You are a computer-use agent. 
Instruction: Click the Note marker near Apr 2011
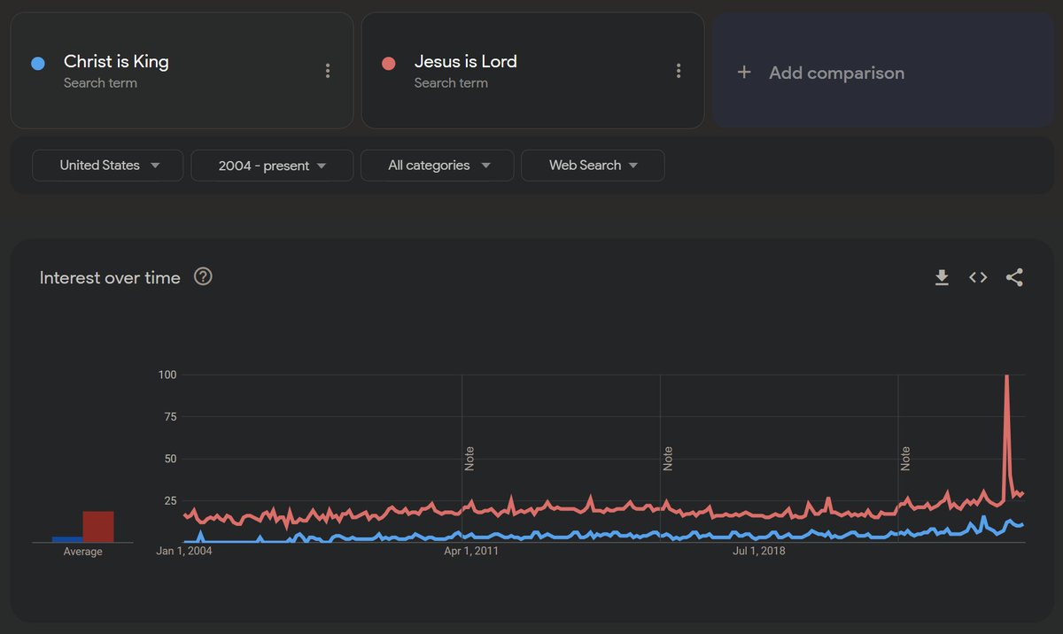click(x=469, y=458)
